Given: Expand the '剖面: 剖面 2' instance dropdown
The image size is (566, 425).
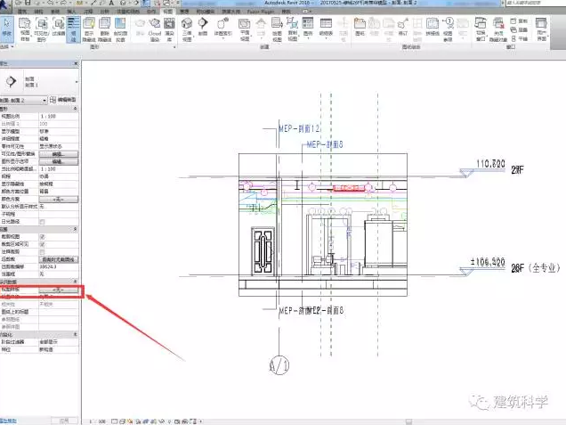Looking at the screenshot, I should [44, 100].
